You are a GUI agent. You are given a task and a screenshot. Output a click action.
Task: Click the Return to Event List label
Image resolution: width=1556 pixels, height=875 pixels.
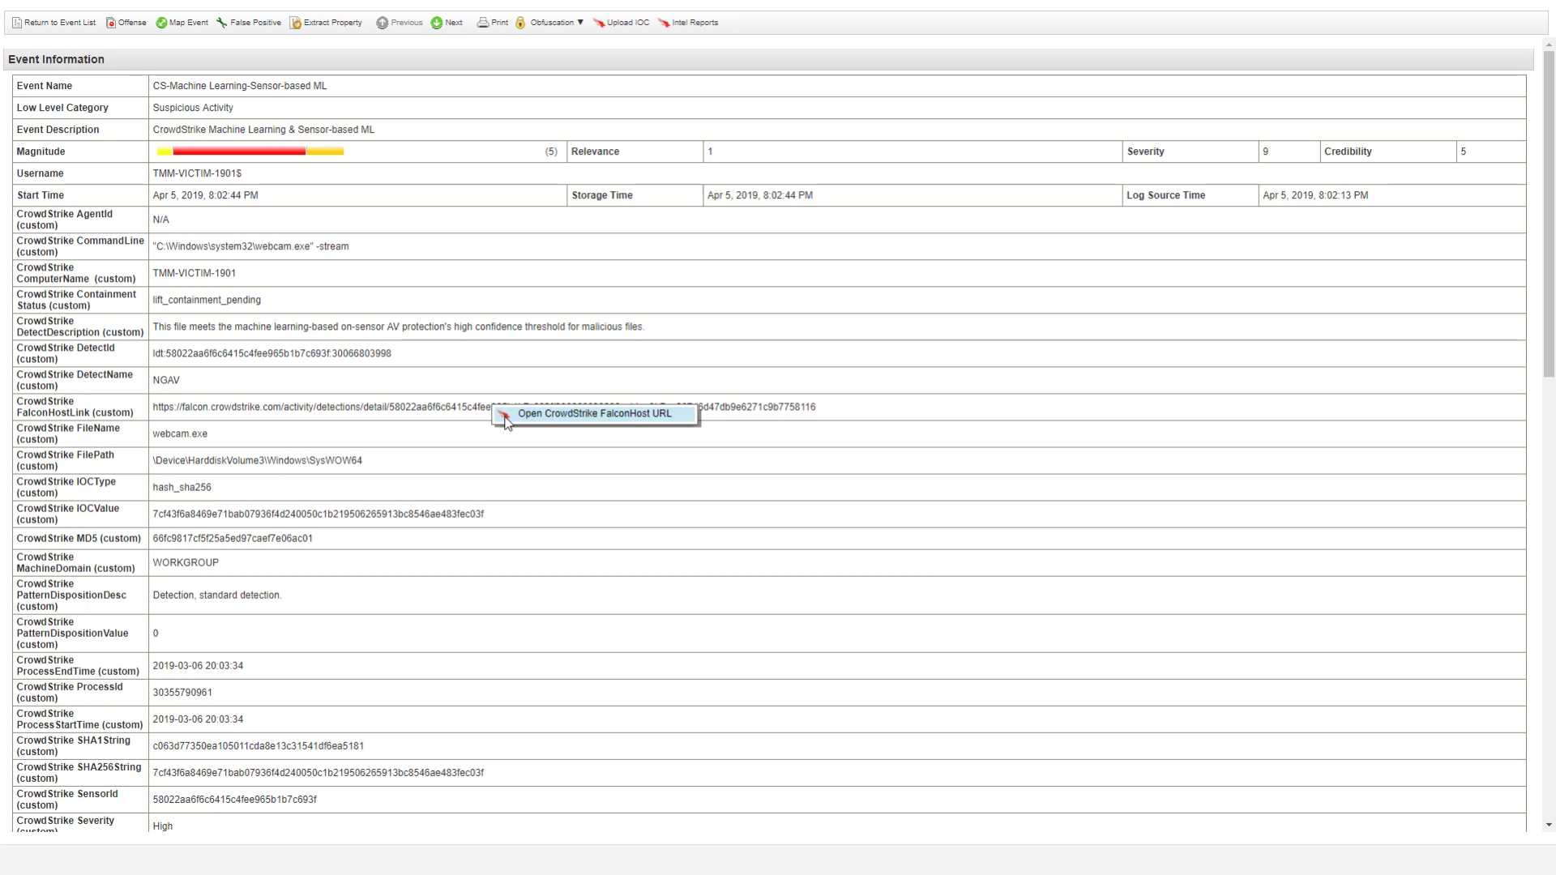pyautogui.click(x=60, y=23)
